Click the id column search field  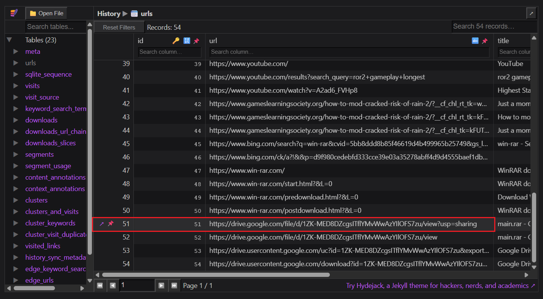[170, 52]
